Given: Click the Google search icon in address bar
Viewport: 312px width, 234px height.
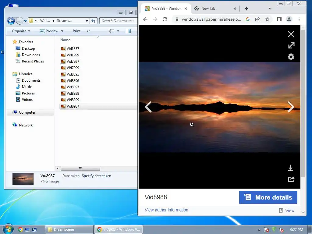Looking at the screenshot, I should 248,19.
